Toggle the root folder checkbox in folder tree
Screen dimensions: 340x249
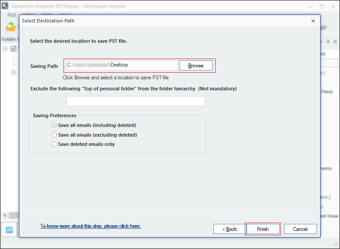(x=13, y=48)
